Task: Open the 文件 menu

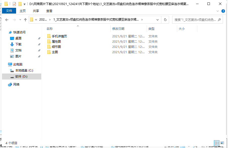Action: pos(9,11)
